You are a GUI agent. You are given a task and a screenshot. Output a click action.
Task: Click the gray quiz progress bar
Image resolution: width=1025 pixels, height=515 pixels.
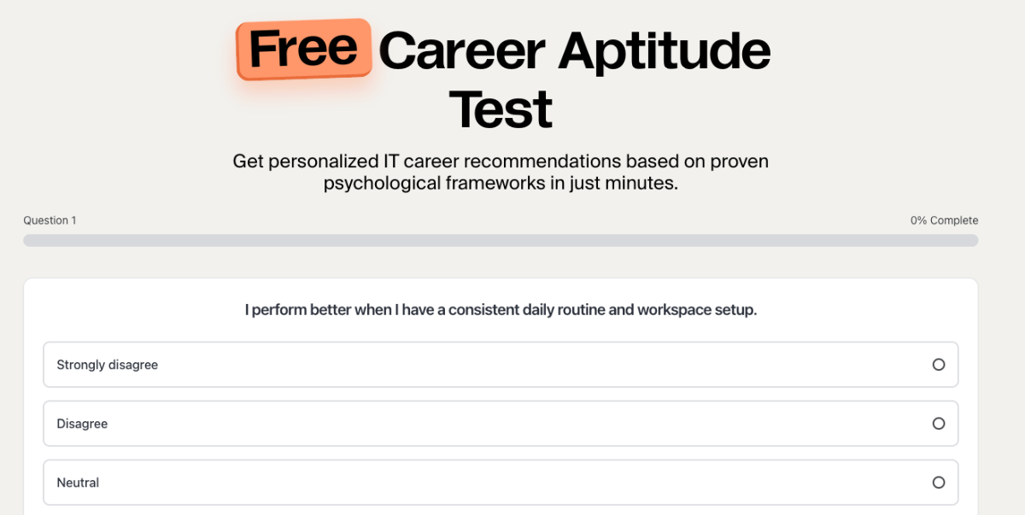(x=501, y=241)
